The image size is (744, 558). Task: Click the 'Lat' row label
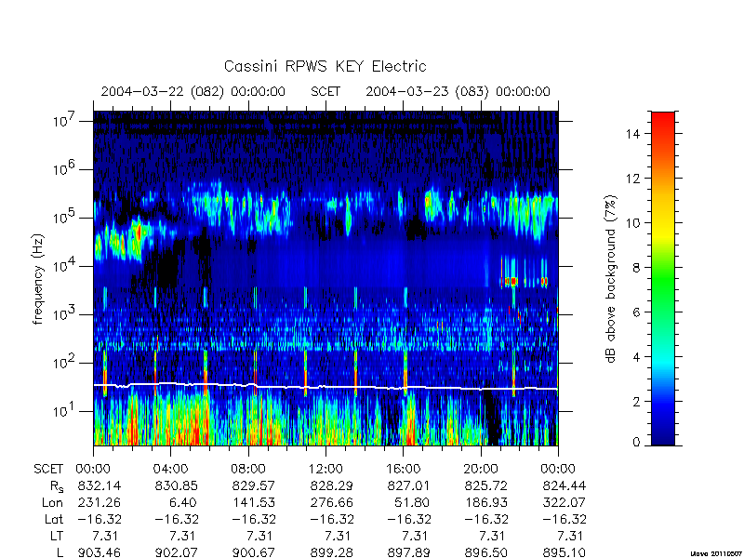coord(54,519)
